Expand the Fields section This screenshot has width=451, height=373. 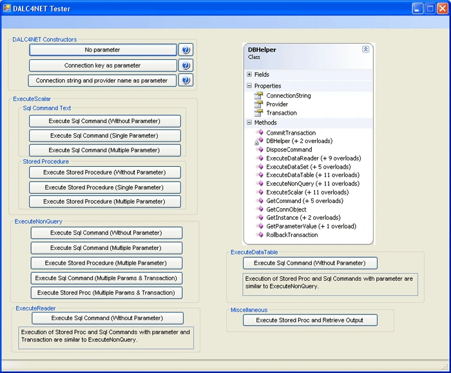pyautogui.click(x=249, y=74)
